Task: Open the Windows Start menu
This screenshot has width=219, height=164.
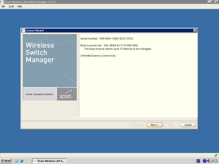Action: coord(6,161)
